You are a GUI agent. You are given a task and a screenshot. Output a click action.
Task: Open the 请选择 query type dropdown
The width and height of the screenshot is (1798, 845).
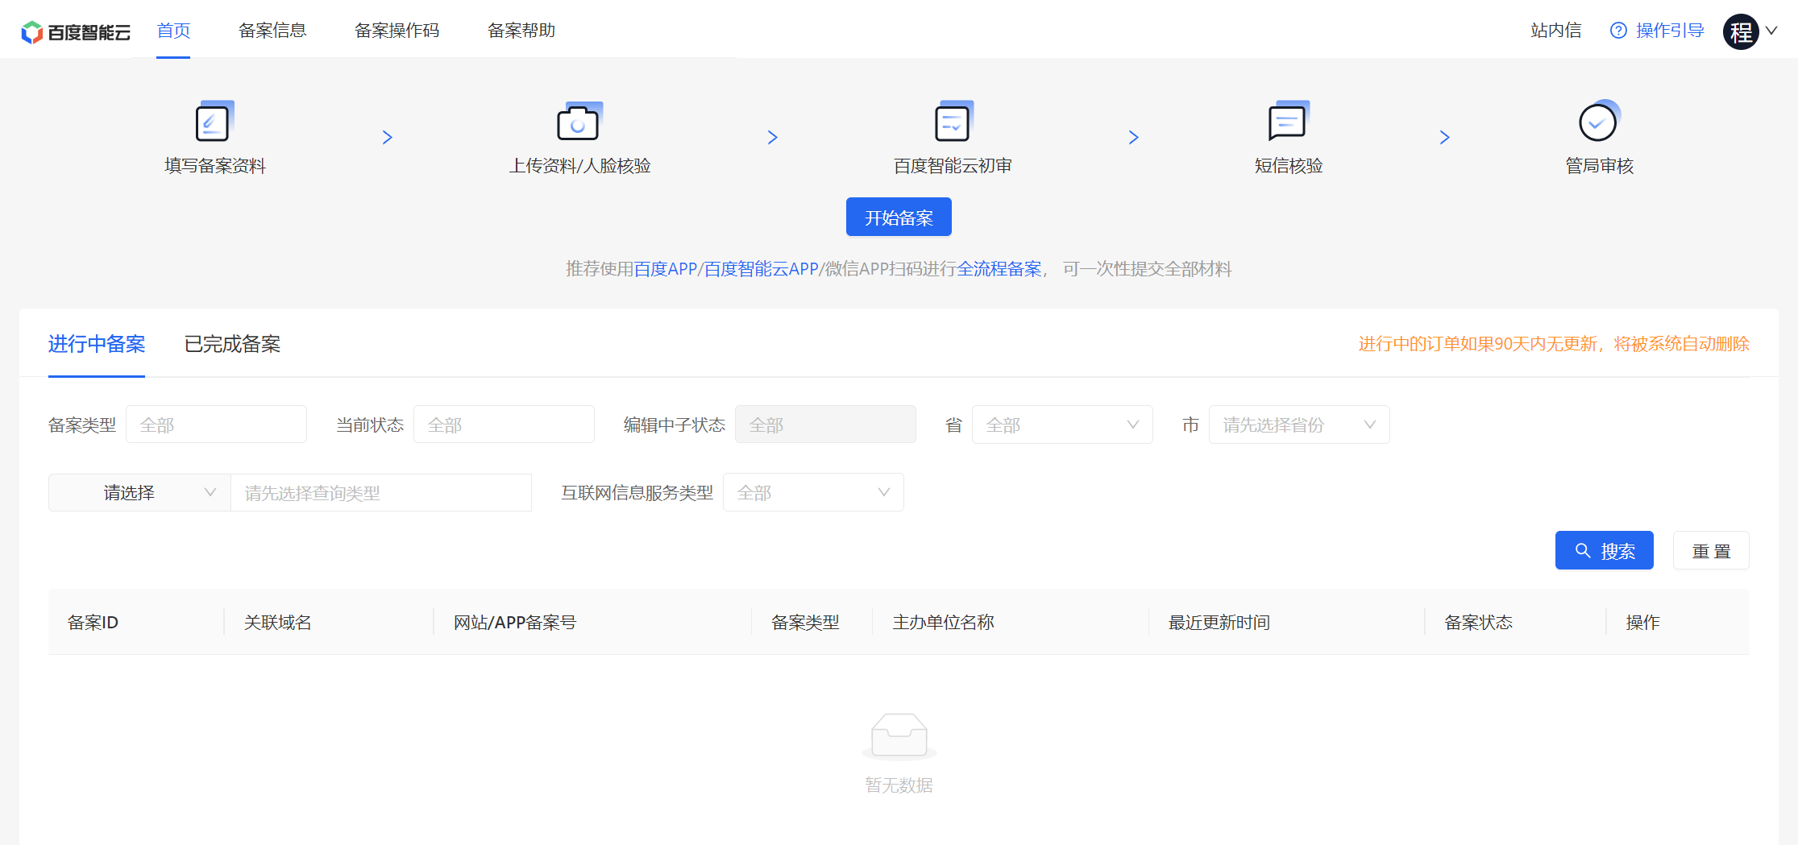[139, 492]
